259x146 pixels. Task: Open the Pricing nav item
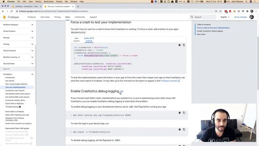[57, 17]
